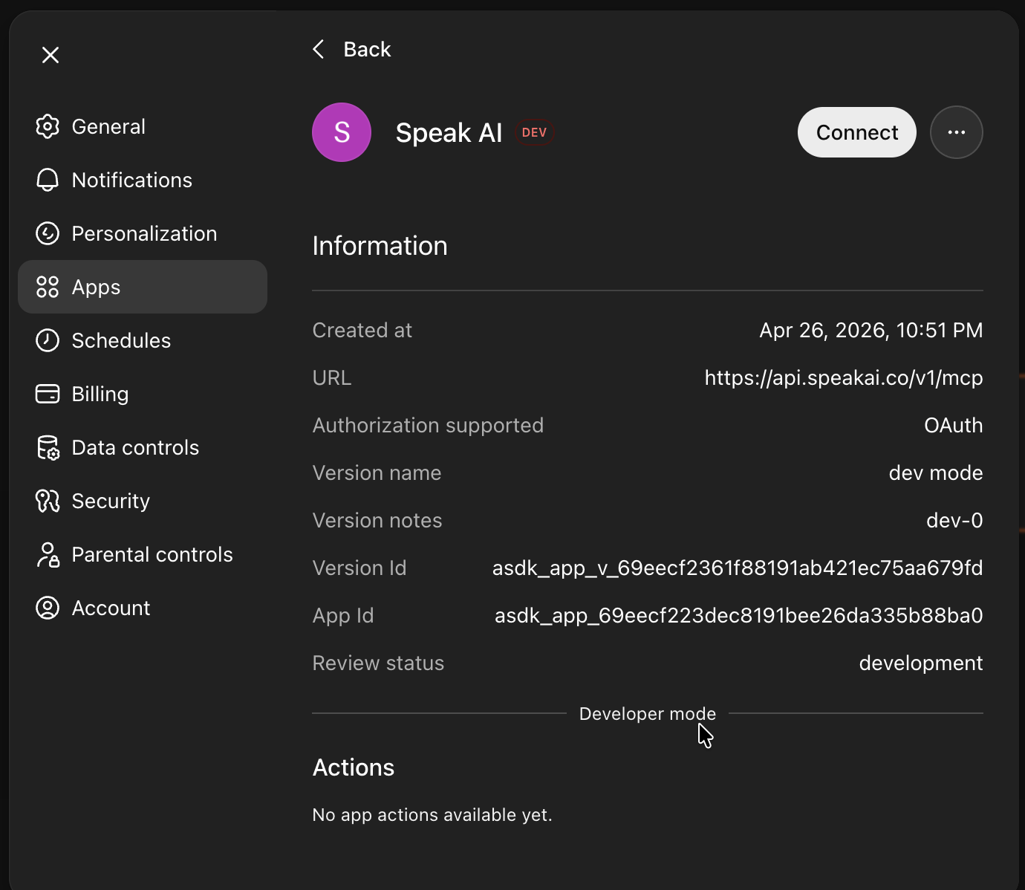Viewport: 1025px width, 890px height.
Task: Open the Schedules settings tab
Action: point(143,340)
